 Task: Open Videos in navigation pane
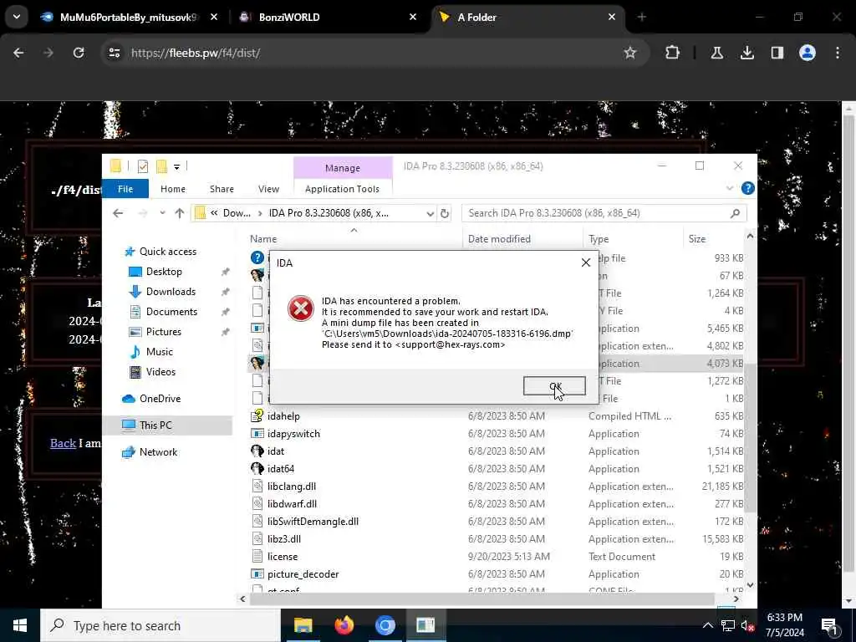pyautogui.click(x=160, y=372)
